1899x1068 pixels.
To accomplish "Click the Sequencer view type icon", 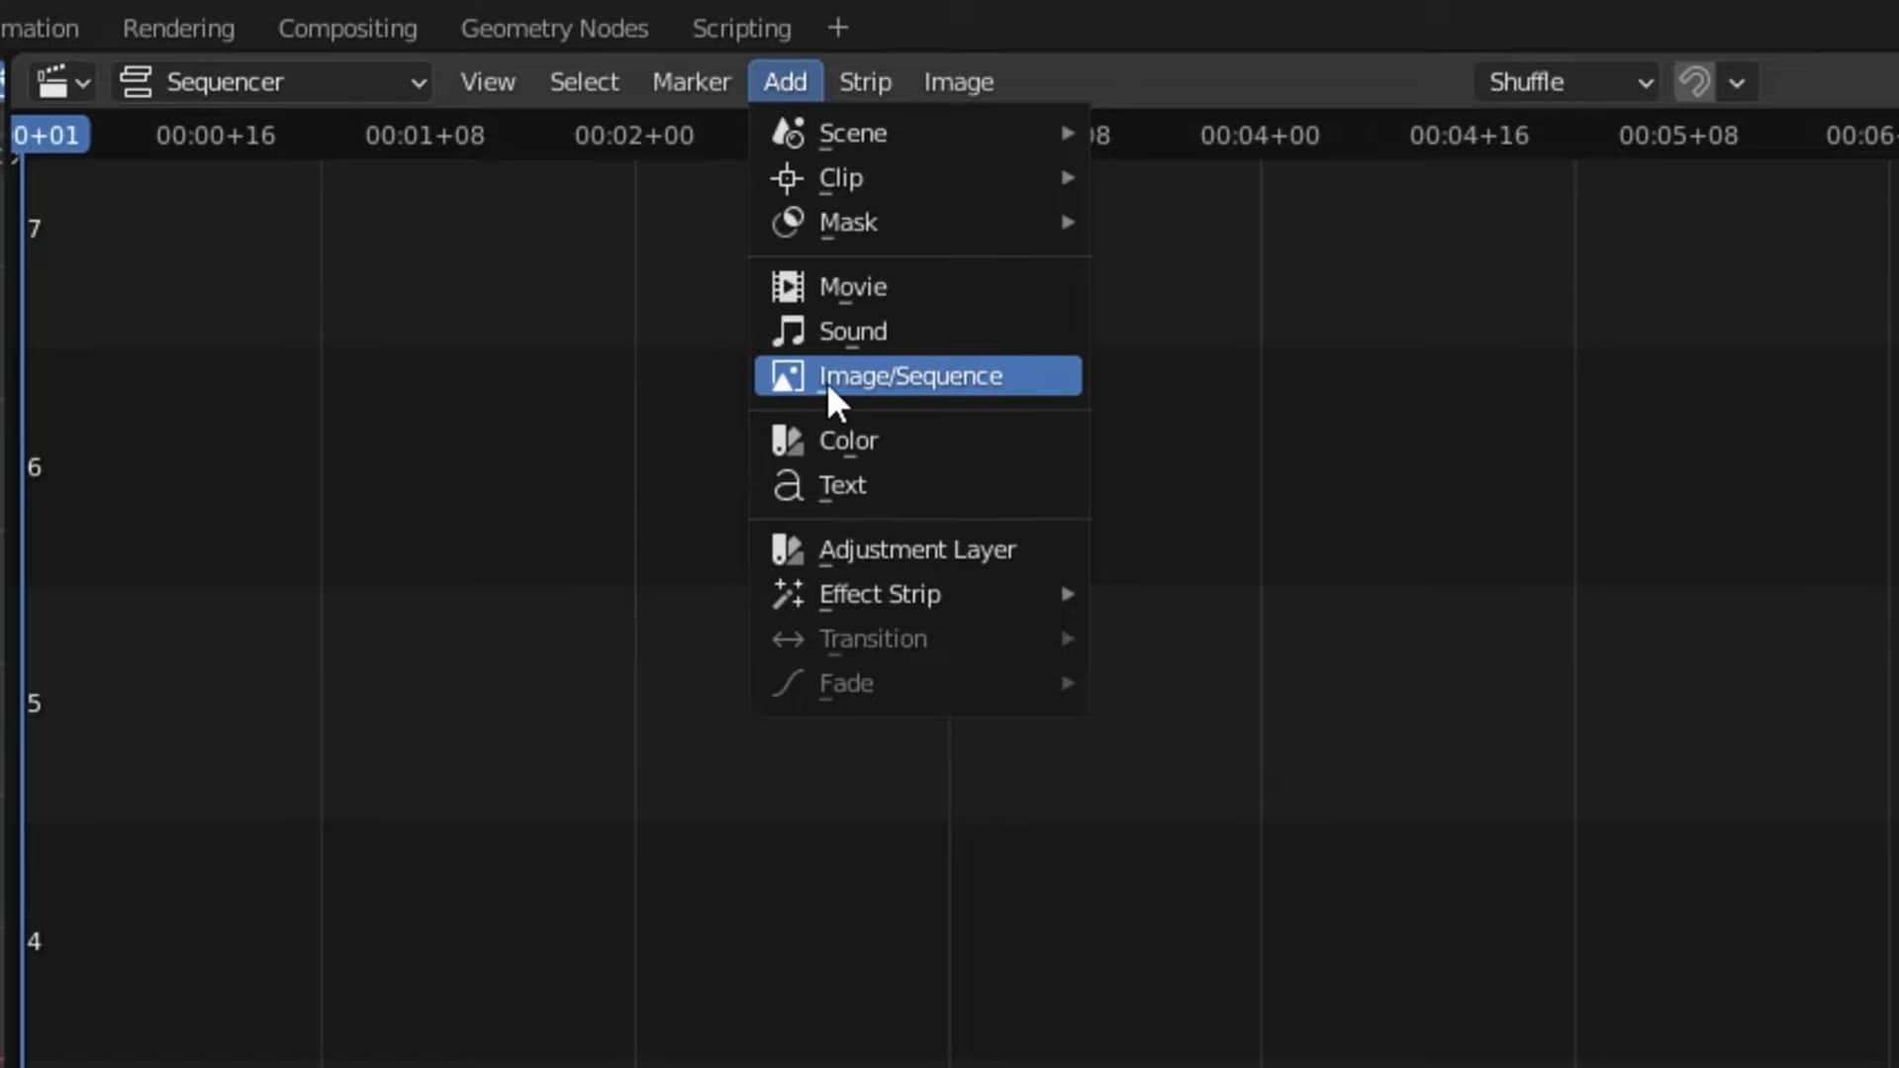I will coord(137,82).
